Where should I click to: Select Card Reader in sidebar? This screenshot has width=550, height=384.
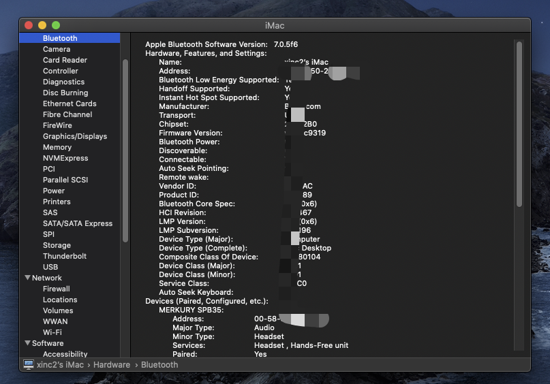65,60
